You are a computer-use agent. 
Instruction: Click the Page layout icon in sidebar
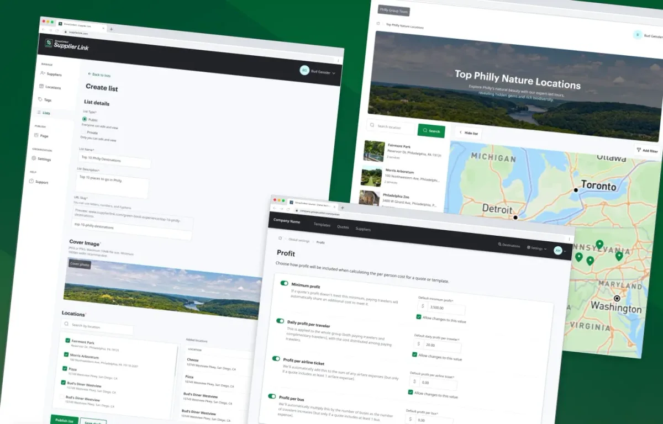click(x=36, y=135)
